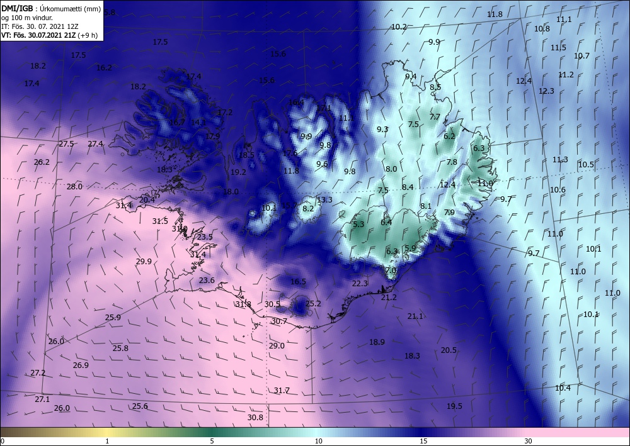
Task: Select the 10.4 value in southeast corner
Action: click(563, 388)
